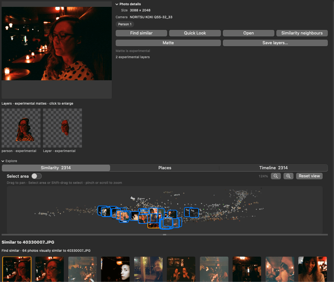Select the seventh similar photo thumbnail
The width and height of the screenshot is (334, 282).
click(214, 269)
